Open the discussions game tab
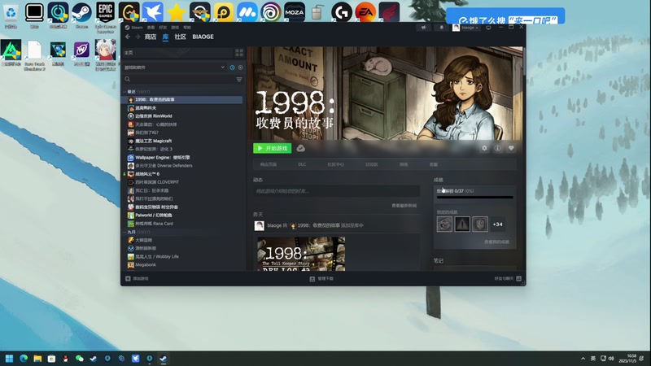This screenshot has height=366, width=651. coord(372,164)
